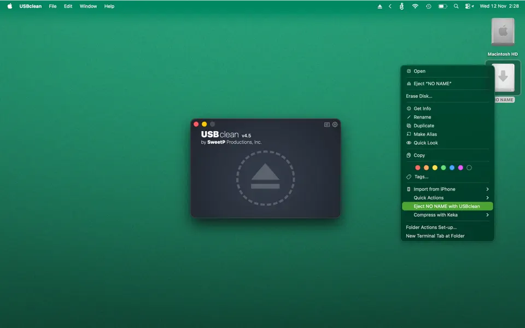Open Spotlight search from the menu bar
The image size is (525, 328).
[x=456, y=6]
